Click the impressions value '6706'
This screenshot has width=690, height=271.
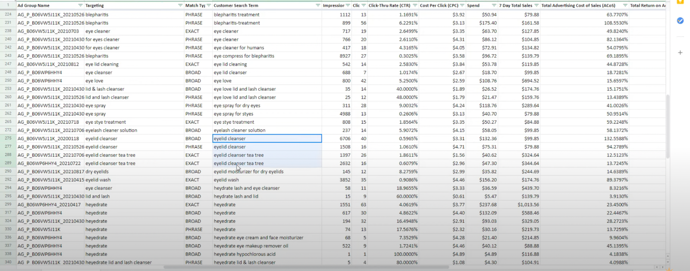click(x=345, y=138)
